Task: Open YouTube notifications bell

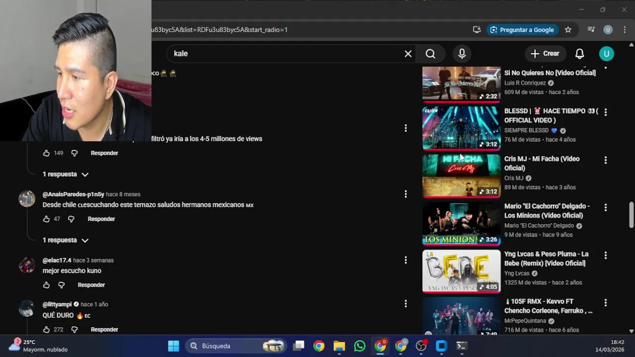Action: [579, 54]
